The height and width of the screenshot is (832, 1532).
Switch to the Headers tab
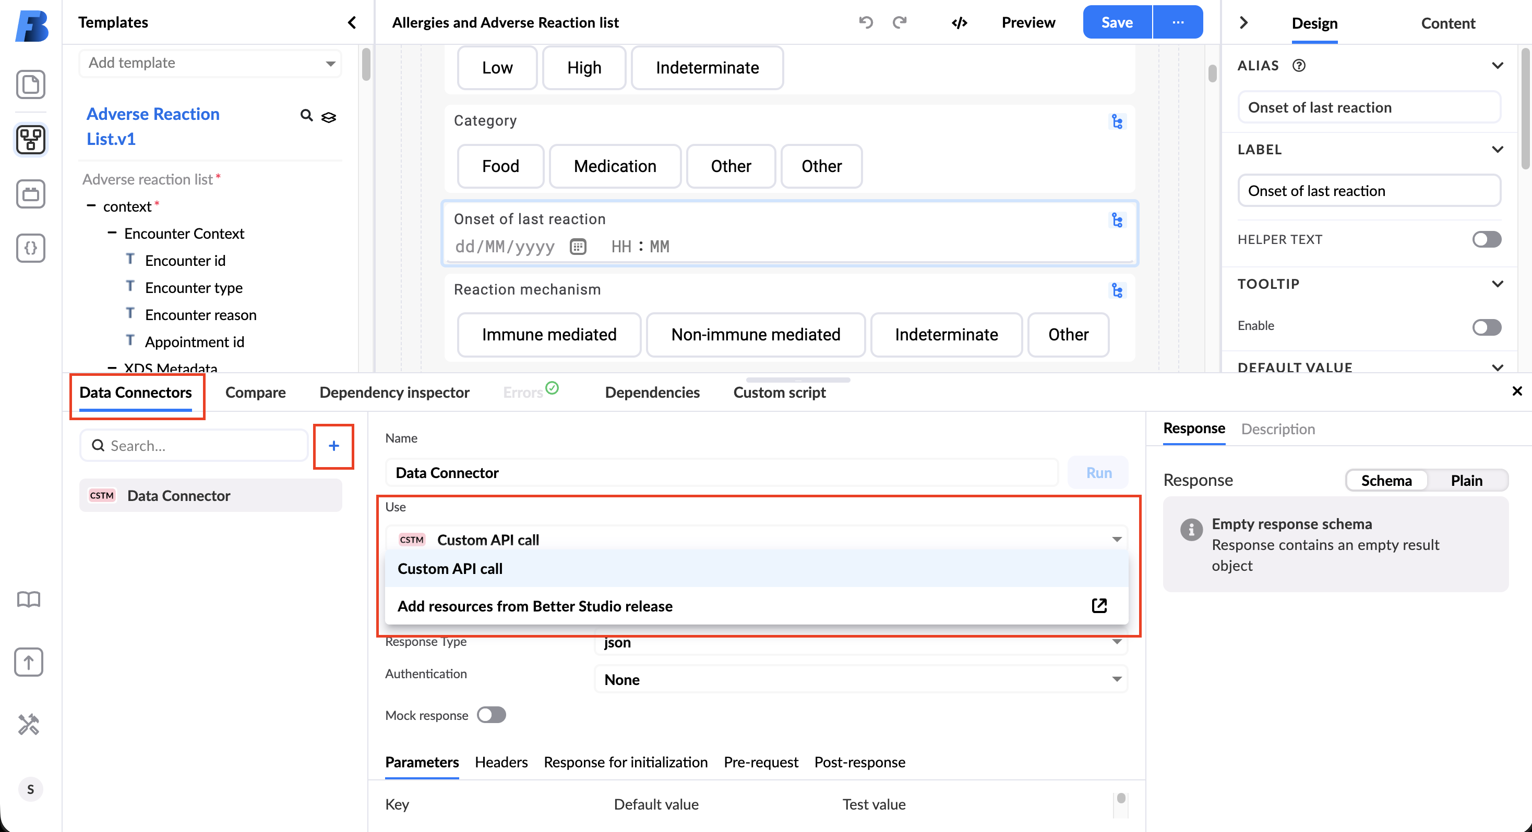(x=501, y=762)
